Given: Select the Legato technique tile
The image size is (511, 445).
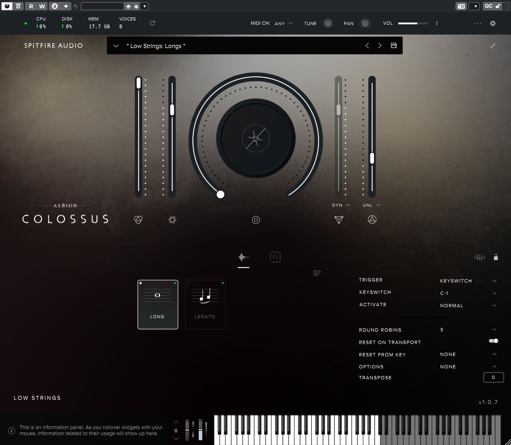Looking at the screenshot, I should click(205, 304).
